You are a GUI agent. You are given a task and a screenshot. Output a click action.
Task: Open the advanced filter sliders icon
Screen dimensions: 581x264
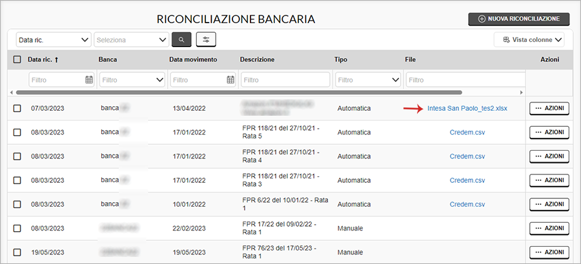[206, 40]
